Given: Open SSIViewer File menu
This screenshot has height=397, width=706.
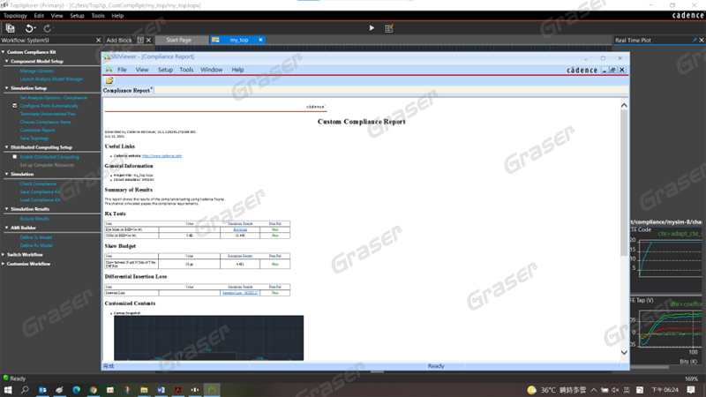Looking at the screenshot, I should tap(122, 70).
